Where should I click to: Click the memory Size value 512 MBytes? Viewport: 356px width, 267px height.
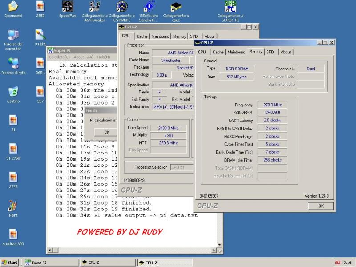click(237, 77)
